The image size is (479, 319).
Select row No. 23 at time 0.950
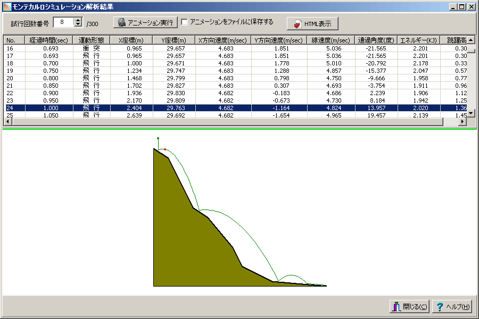[235, 100]
